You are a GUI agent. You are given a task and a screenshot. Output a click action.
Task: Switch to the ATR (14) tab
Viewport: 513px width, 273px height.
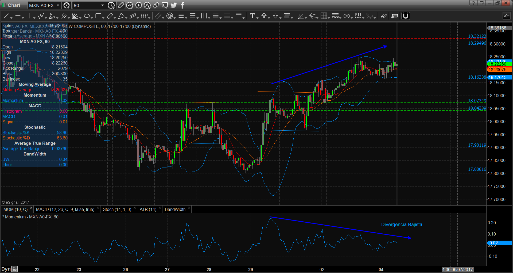tap(148, 209)
